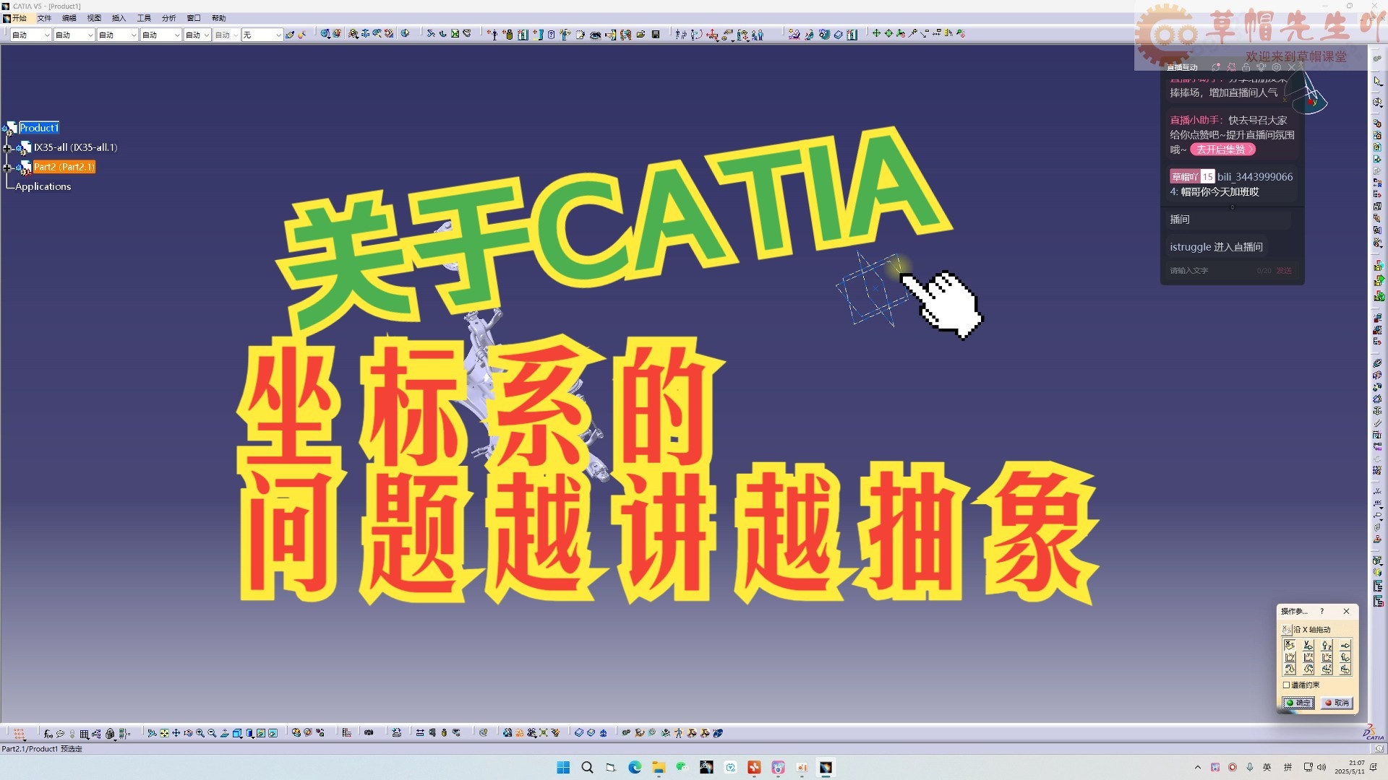Click the Formula f(x) icon

[48, 733]
